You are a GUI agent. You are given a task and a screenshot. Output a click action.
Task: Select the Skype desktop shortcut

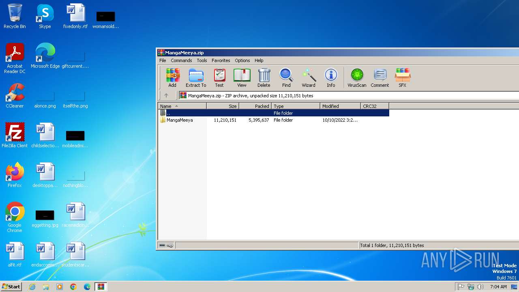(45, 16)
